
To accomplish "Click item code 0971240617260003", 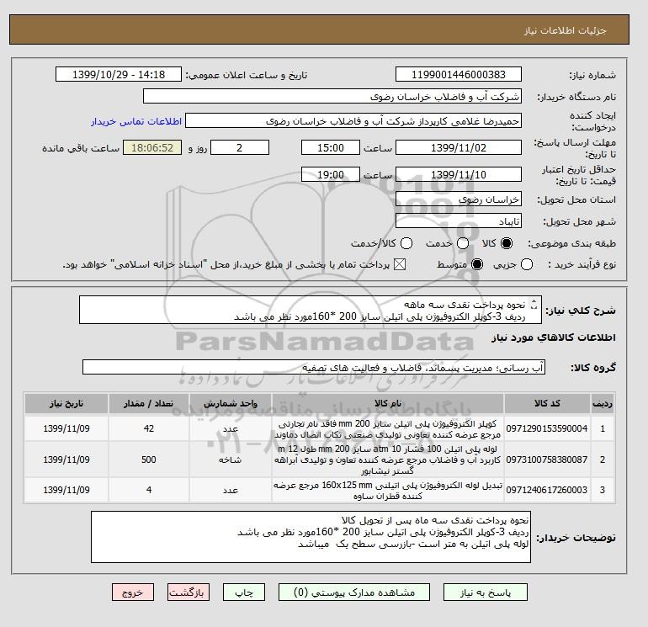I will coord(547,490).
